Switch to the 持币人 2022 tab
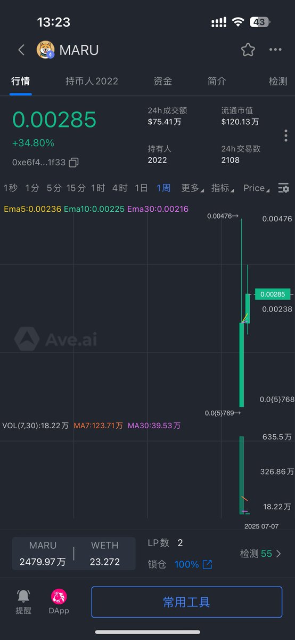The width and height of the screenshot is (295, 640). pyautogui.click(x=92, y=81)
